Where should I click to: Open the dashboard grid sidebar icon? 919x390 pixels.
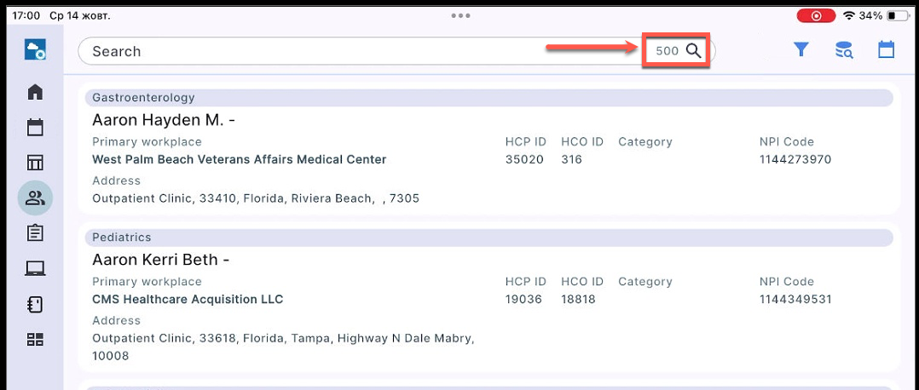(35, 340)
